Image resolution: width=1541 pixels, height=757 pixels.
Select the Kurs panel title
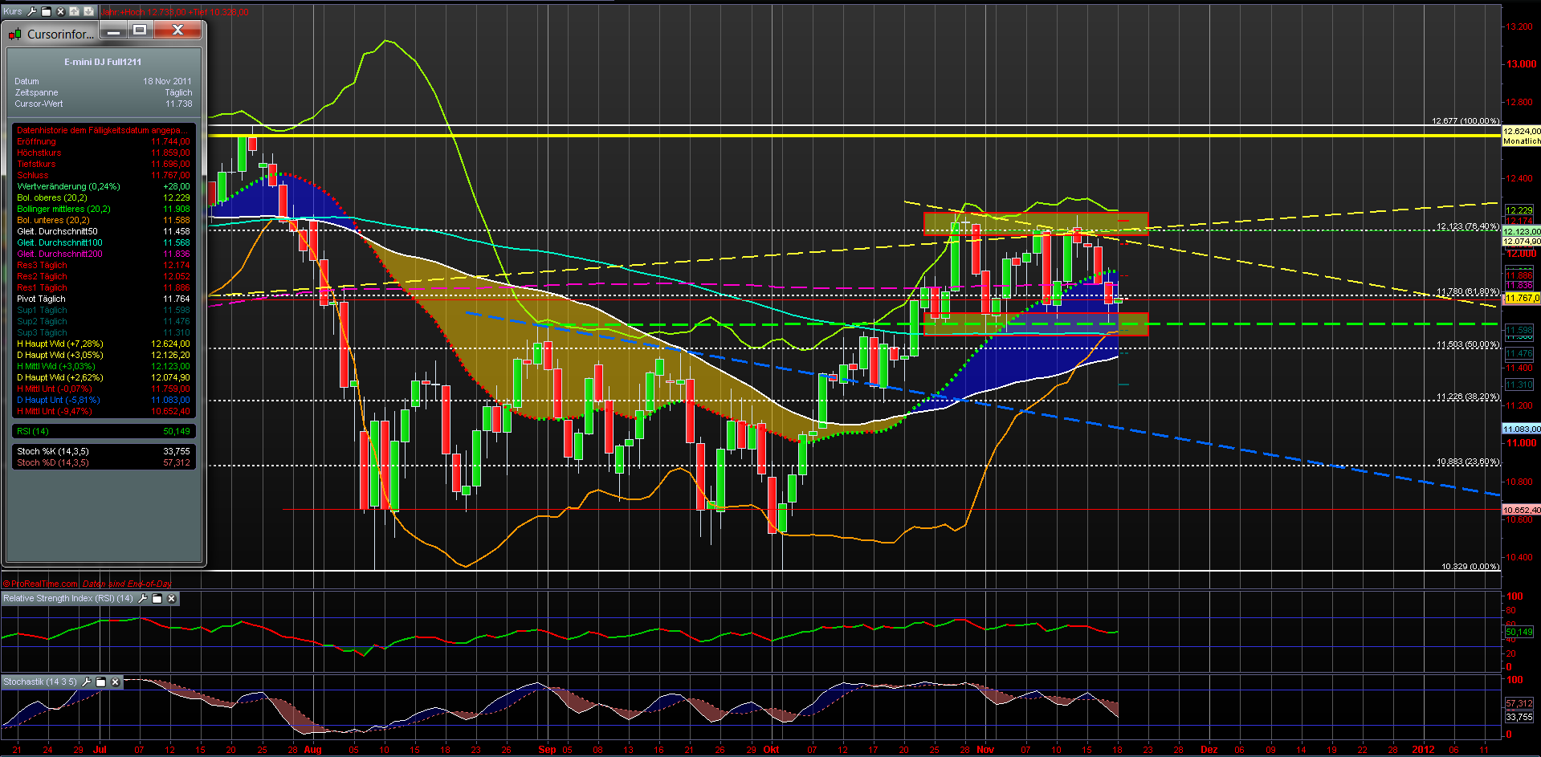pyautogui.click(x=12, y=12)
